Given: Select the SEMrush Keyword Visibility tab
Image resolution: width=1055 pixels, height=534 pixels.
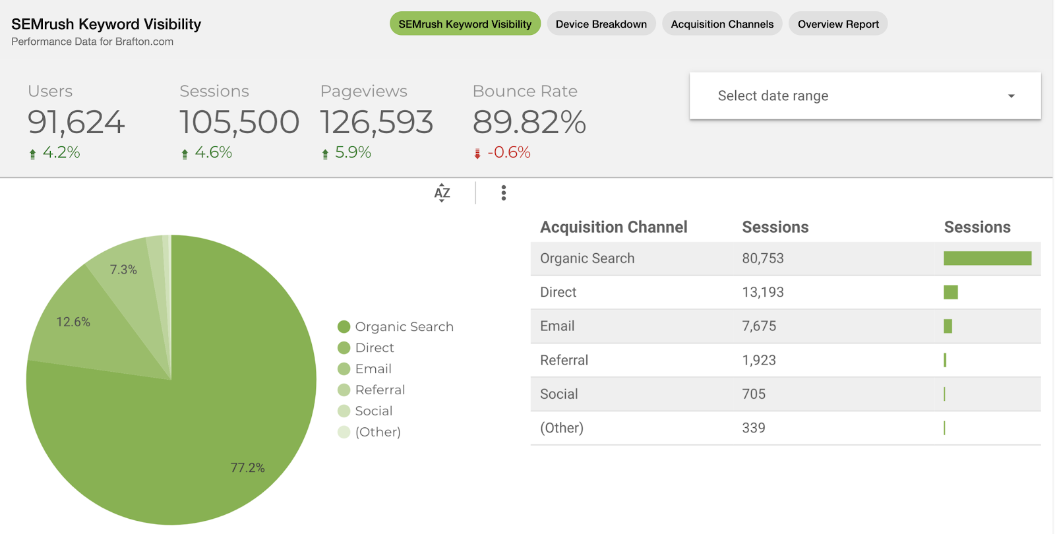Looking at the screenshot, I should [465, 24].
